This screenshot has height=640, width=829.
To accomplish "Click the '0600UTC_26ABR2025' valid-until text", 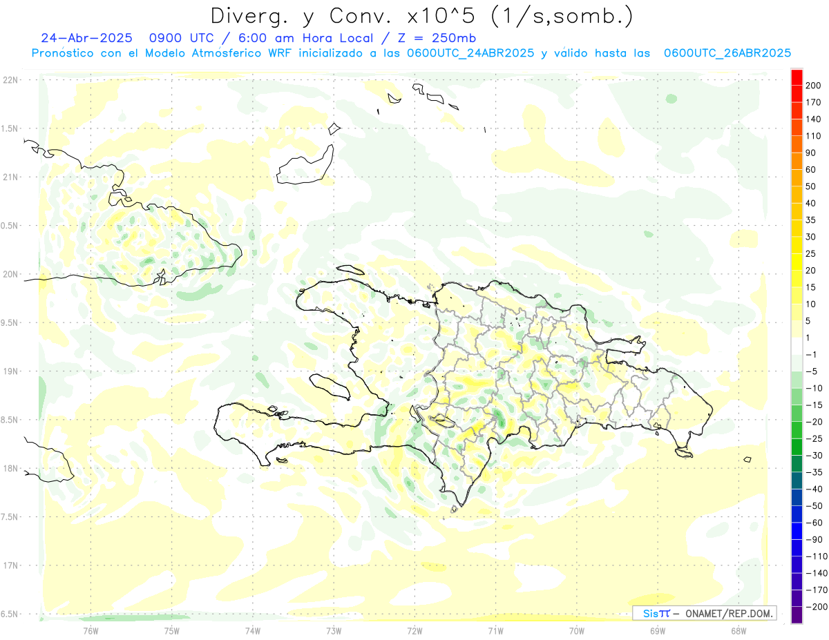I will (x=727, y=53).
